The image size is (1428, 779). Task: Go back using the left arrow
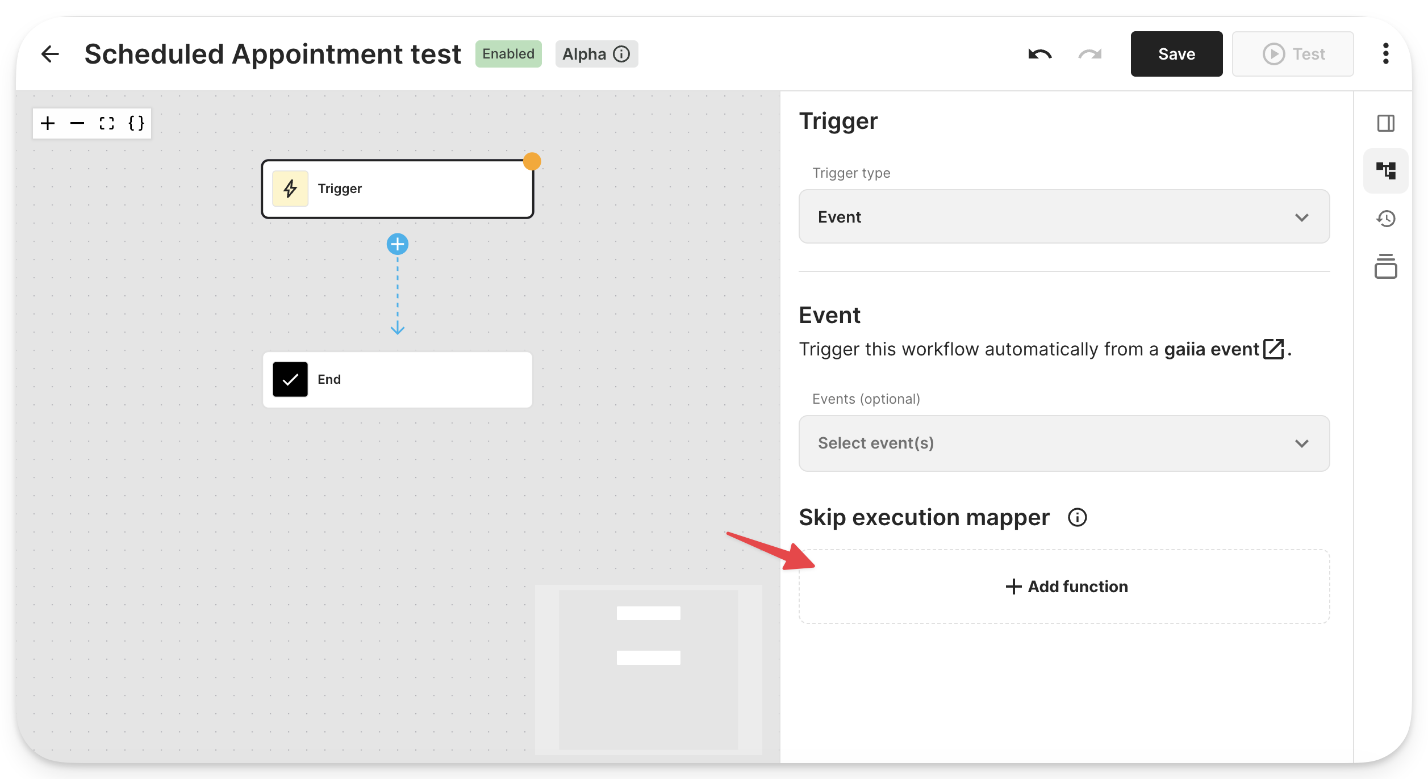(x=50, y=54)
